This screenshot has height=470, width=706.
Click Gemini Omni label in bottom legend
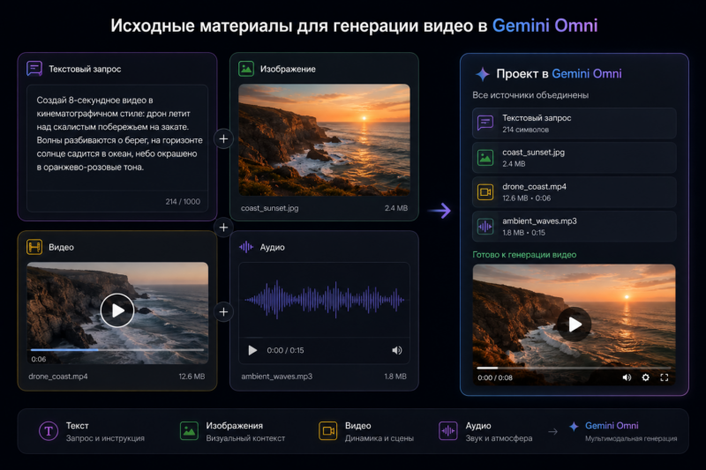(x=612, y=426)
